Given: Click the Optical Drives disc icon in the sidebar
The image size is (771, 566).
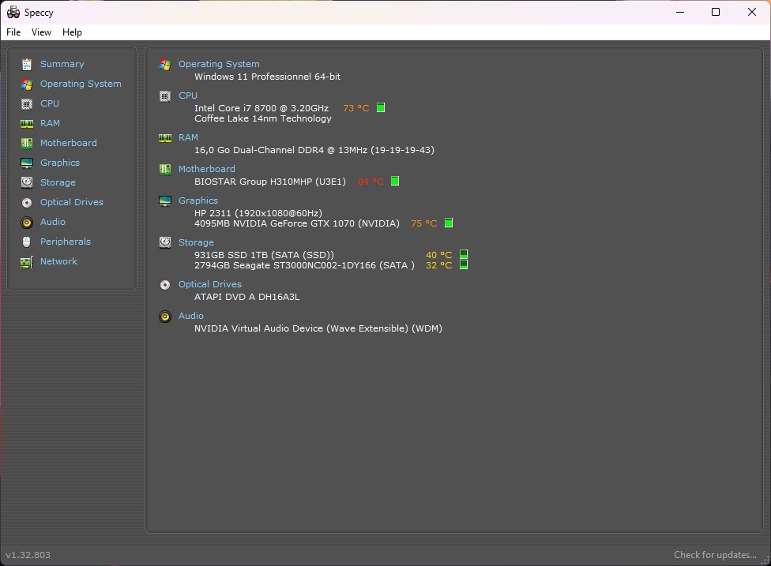Looking at the screenshot, I should point(27,202).
